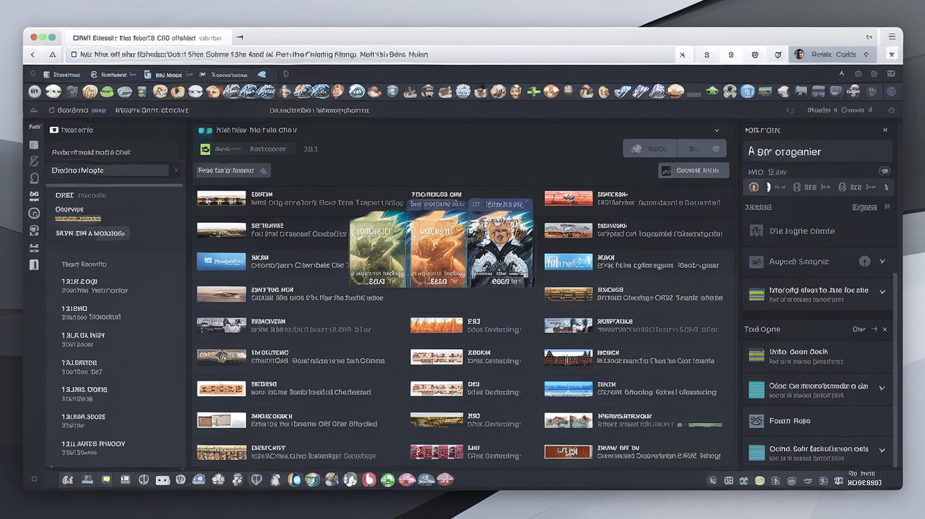Select the right segment of the gray toggle group
The height and width of the screenshot is (519, 925).
tap(702, 149)
